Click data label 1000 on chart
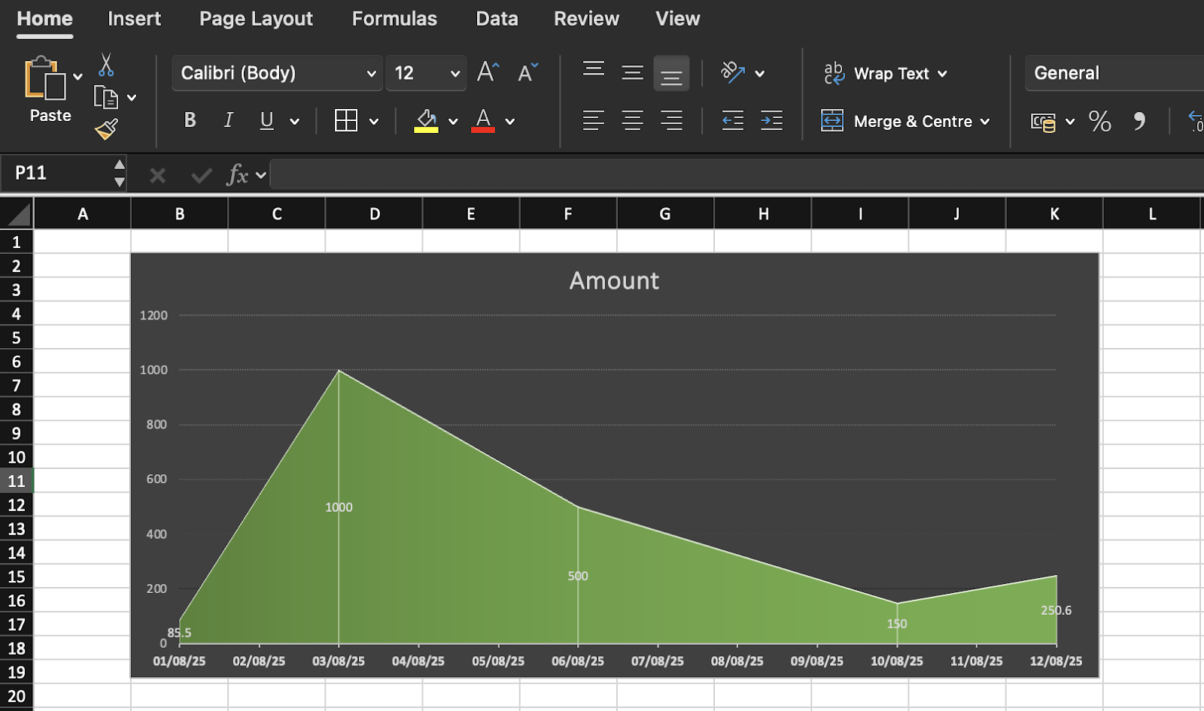The height and width of the screenshot is (711, 1204). tap(339, 507)
